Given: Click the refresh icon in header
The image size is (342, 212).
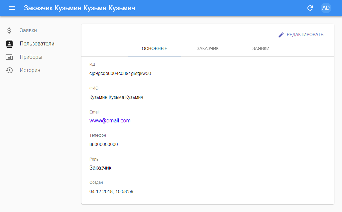Looking at the screenshot, I should [x=310, y=8].
